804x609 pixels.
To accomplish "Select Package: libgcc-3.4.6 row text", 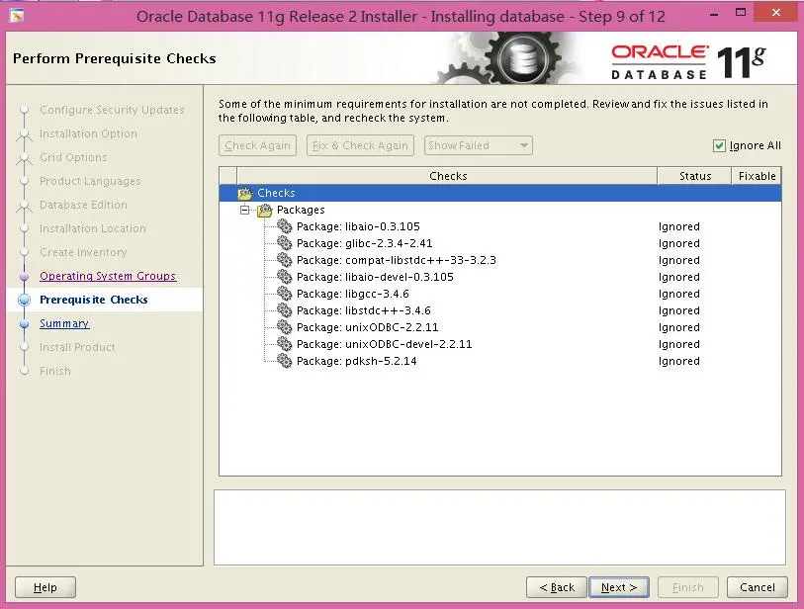I will click(x=353, y=294).
